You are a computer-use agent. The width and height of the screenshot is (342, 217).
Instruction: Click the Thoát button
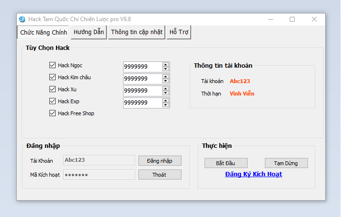pos(160,175)
